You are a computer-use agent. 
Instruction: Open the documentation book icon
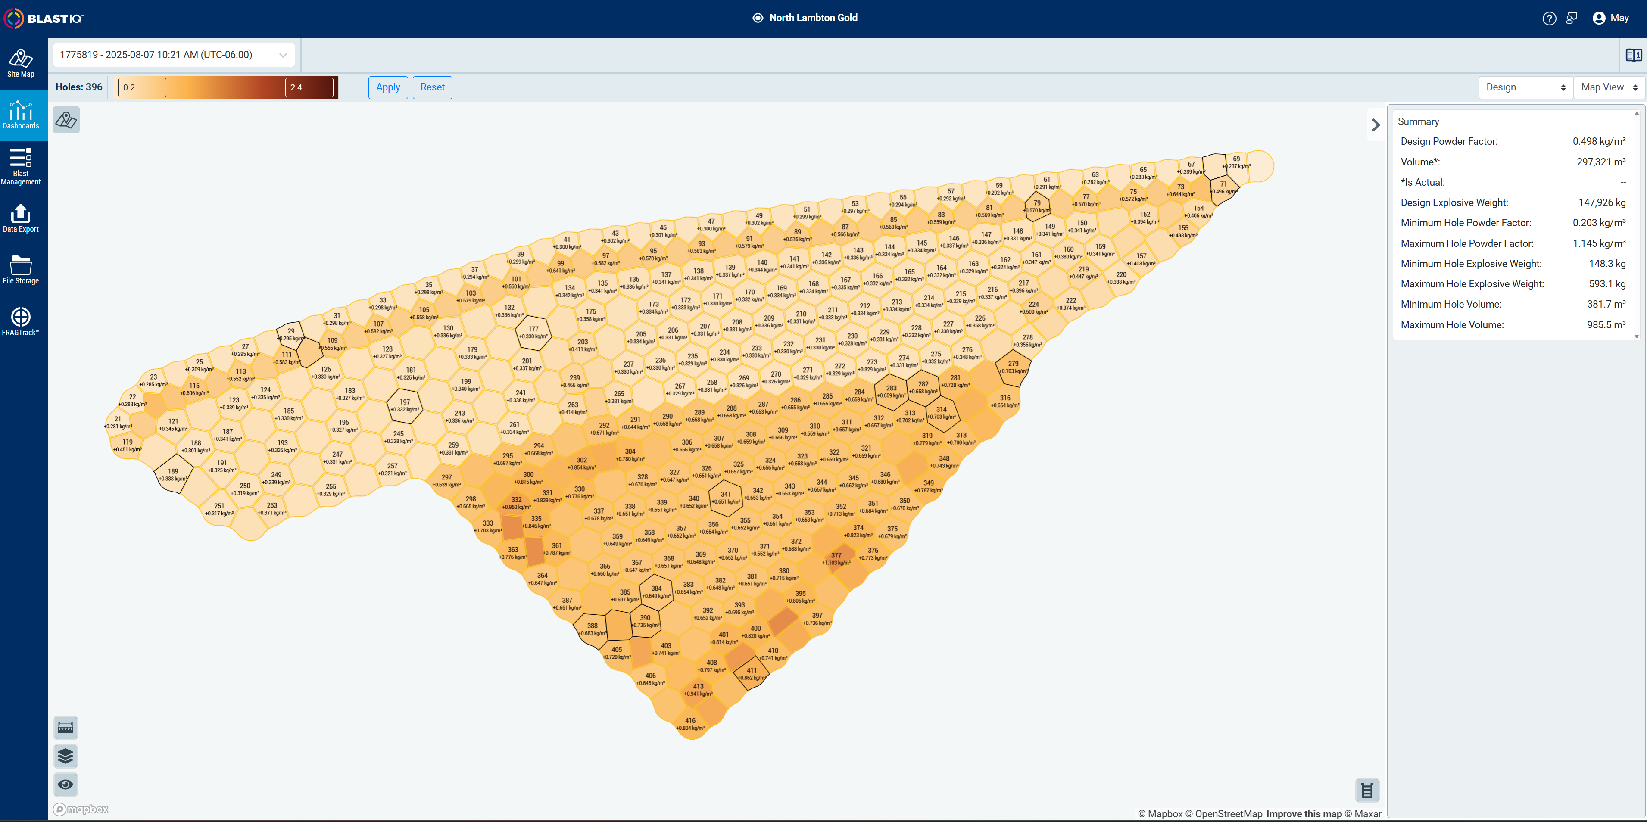tap(1634, 56)
